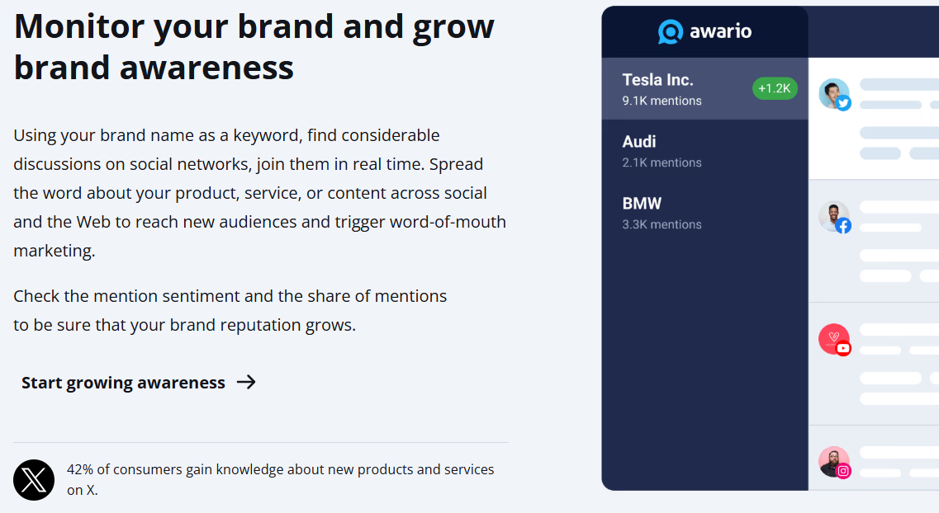Open the Start growing awareness link
939x513 pixels.
(x=139, y=383)
